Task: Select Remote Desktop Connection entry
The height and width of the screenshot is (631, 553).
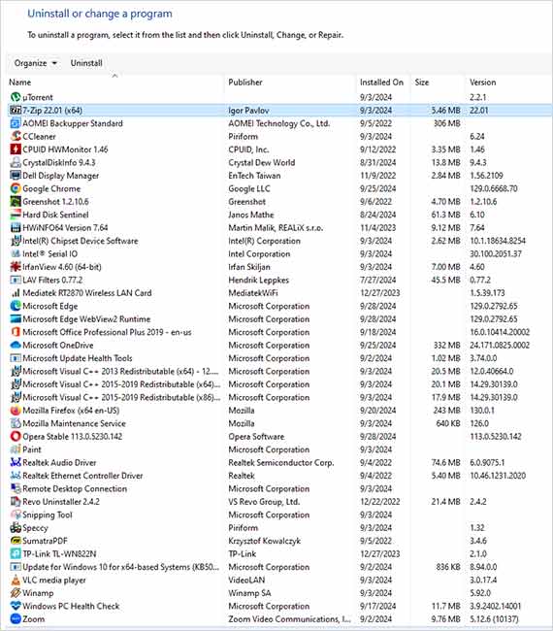Action: coord(280,488)
